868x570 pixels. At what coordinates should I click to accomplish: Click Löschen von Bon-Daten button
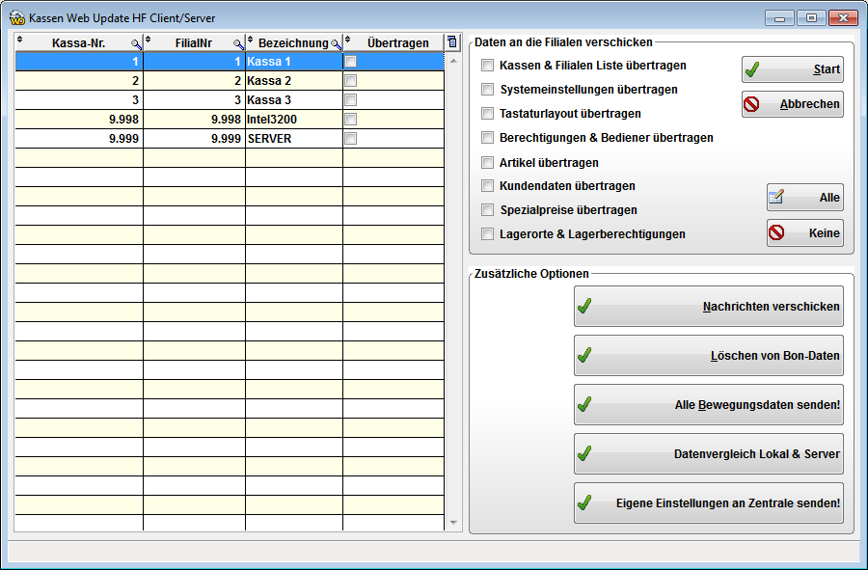pyautogui.click(x=709, y=355)
